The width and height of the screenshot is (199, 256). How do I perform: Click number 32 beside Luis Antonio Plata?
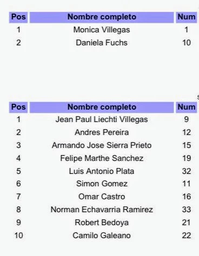(x=187, y=171)
